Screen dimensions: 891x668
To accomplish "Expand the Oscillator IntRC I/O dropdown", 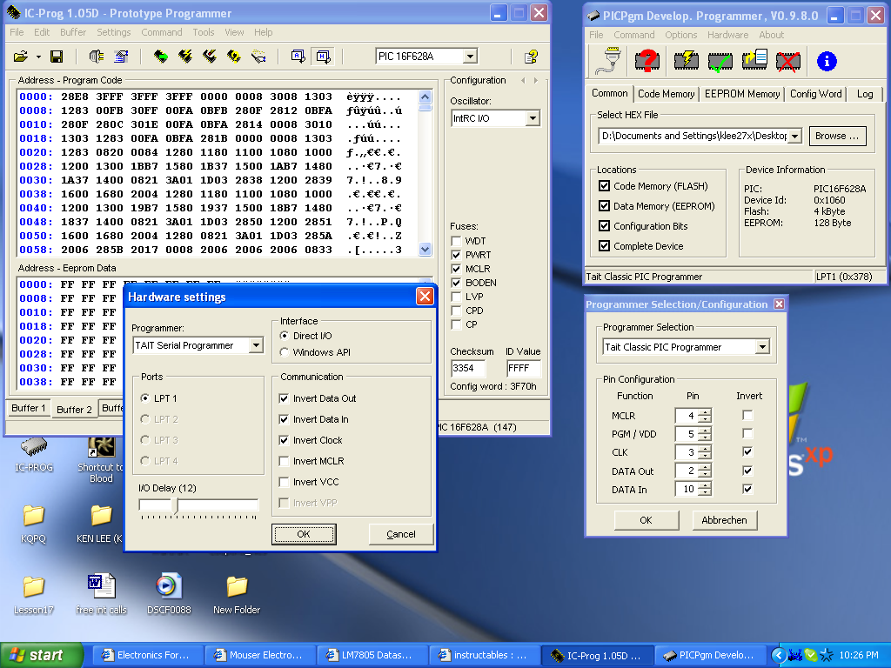I will [x=533, y=118].
